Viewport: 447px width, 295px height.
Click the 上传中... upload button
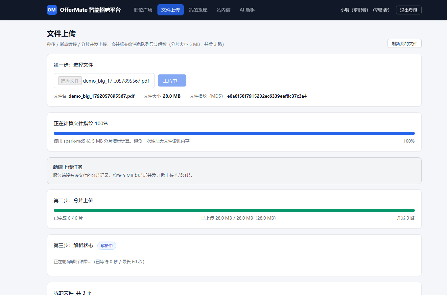point(172,81)
